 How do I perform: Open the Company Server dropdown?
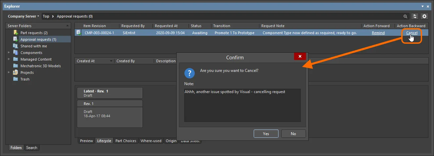[23, 16]
